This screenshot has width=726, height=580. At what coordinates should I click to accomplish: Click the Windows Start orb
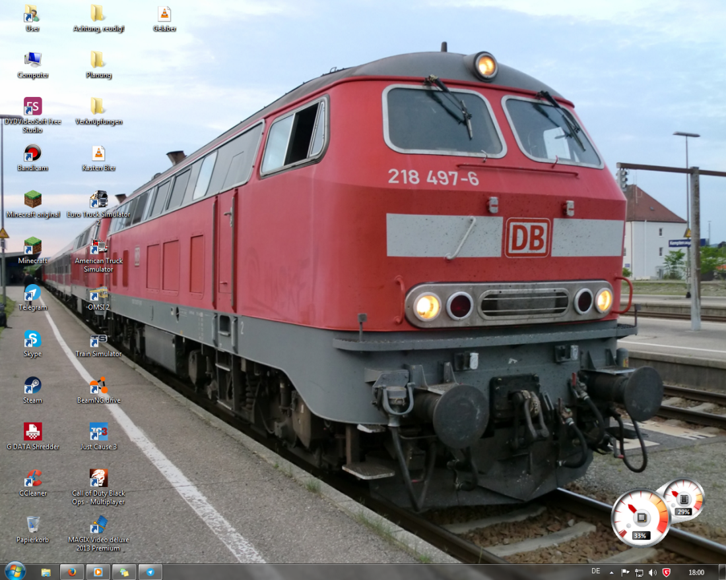pyautogui.click(x=15, y=571)
